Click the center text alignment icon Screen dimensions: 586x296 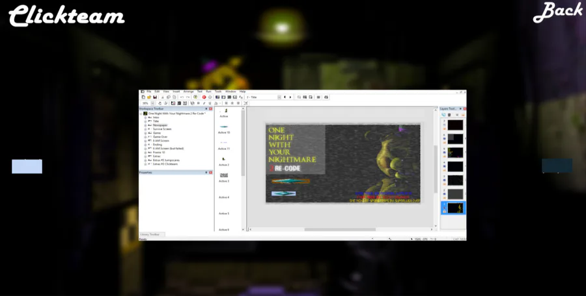[x=232, y=103]
